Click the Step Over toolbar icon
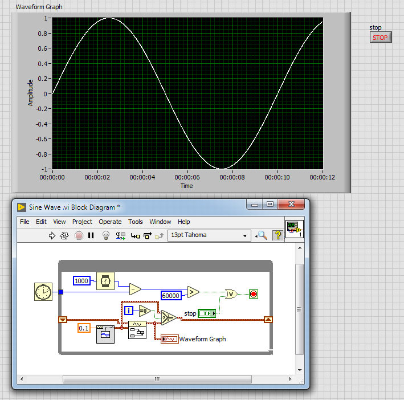This screenshot has width=404, height=400. click(148, 235)
